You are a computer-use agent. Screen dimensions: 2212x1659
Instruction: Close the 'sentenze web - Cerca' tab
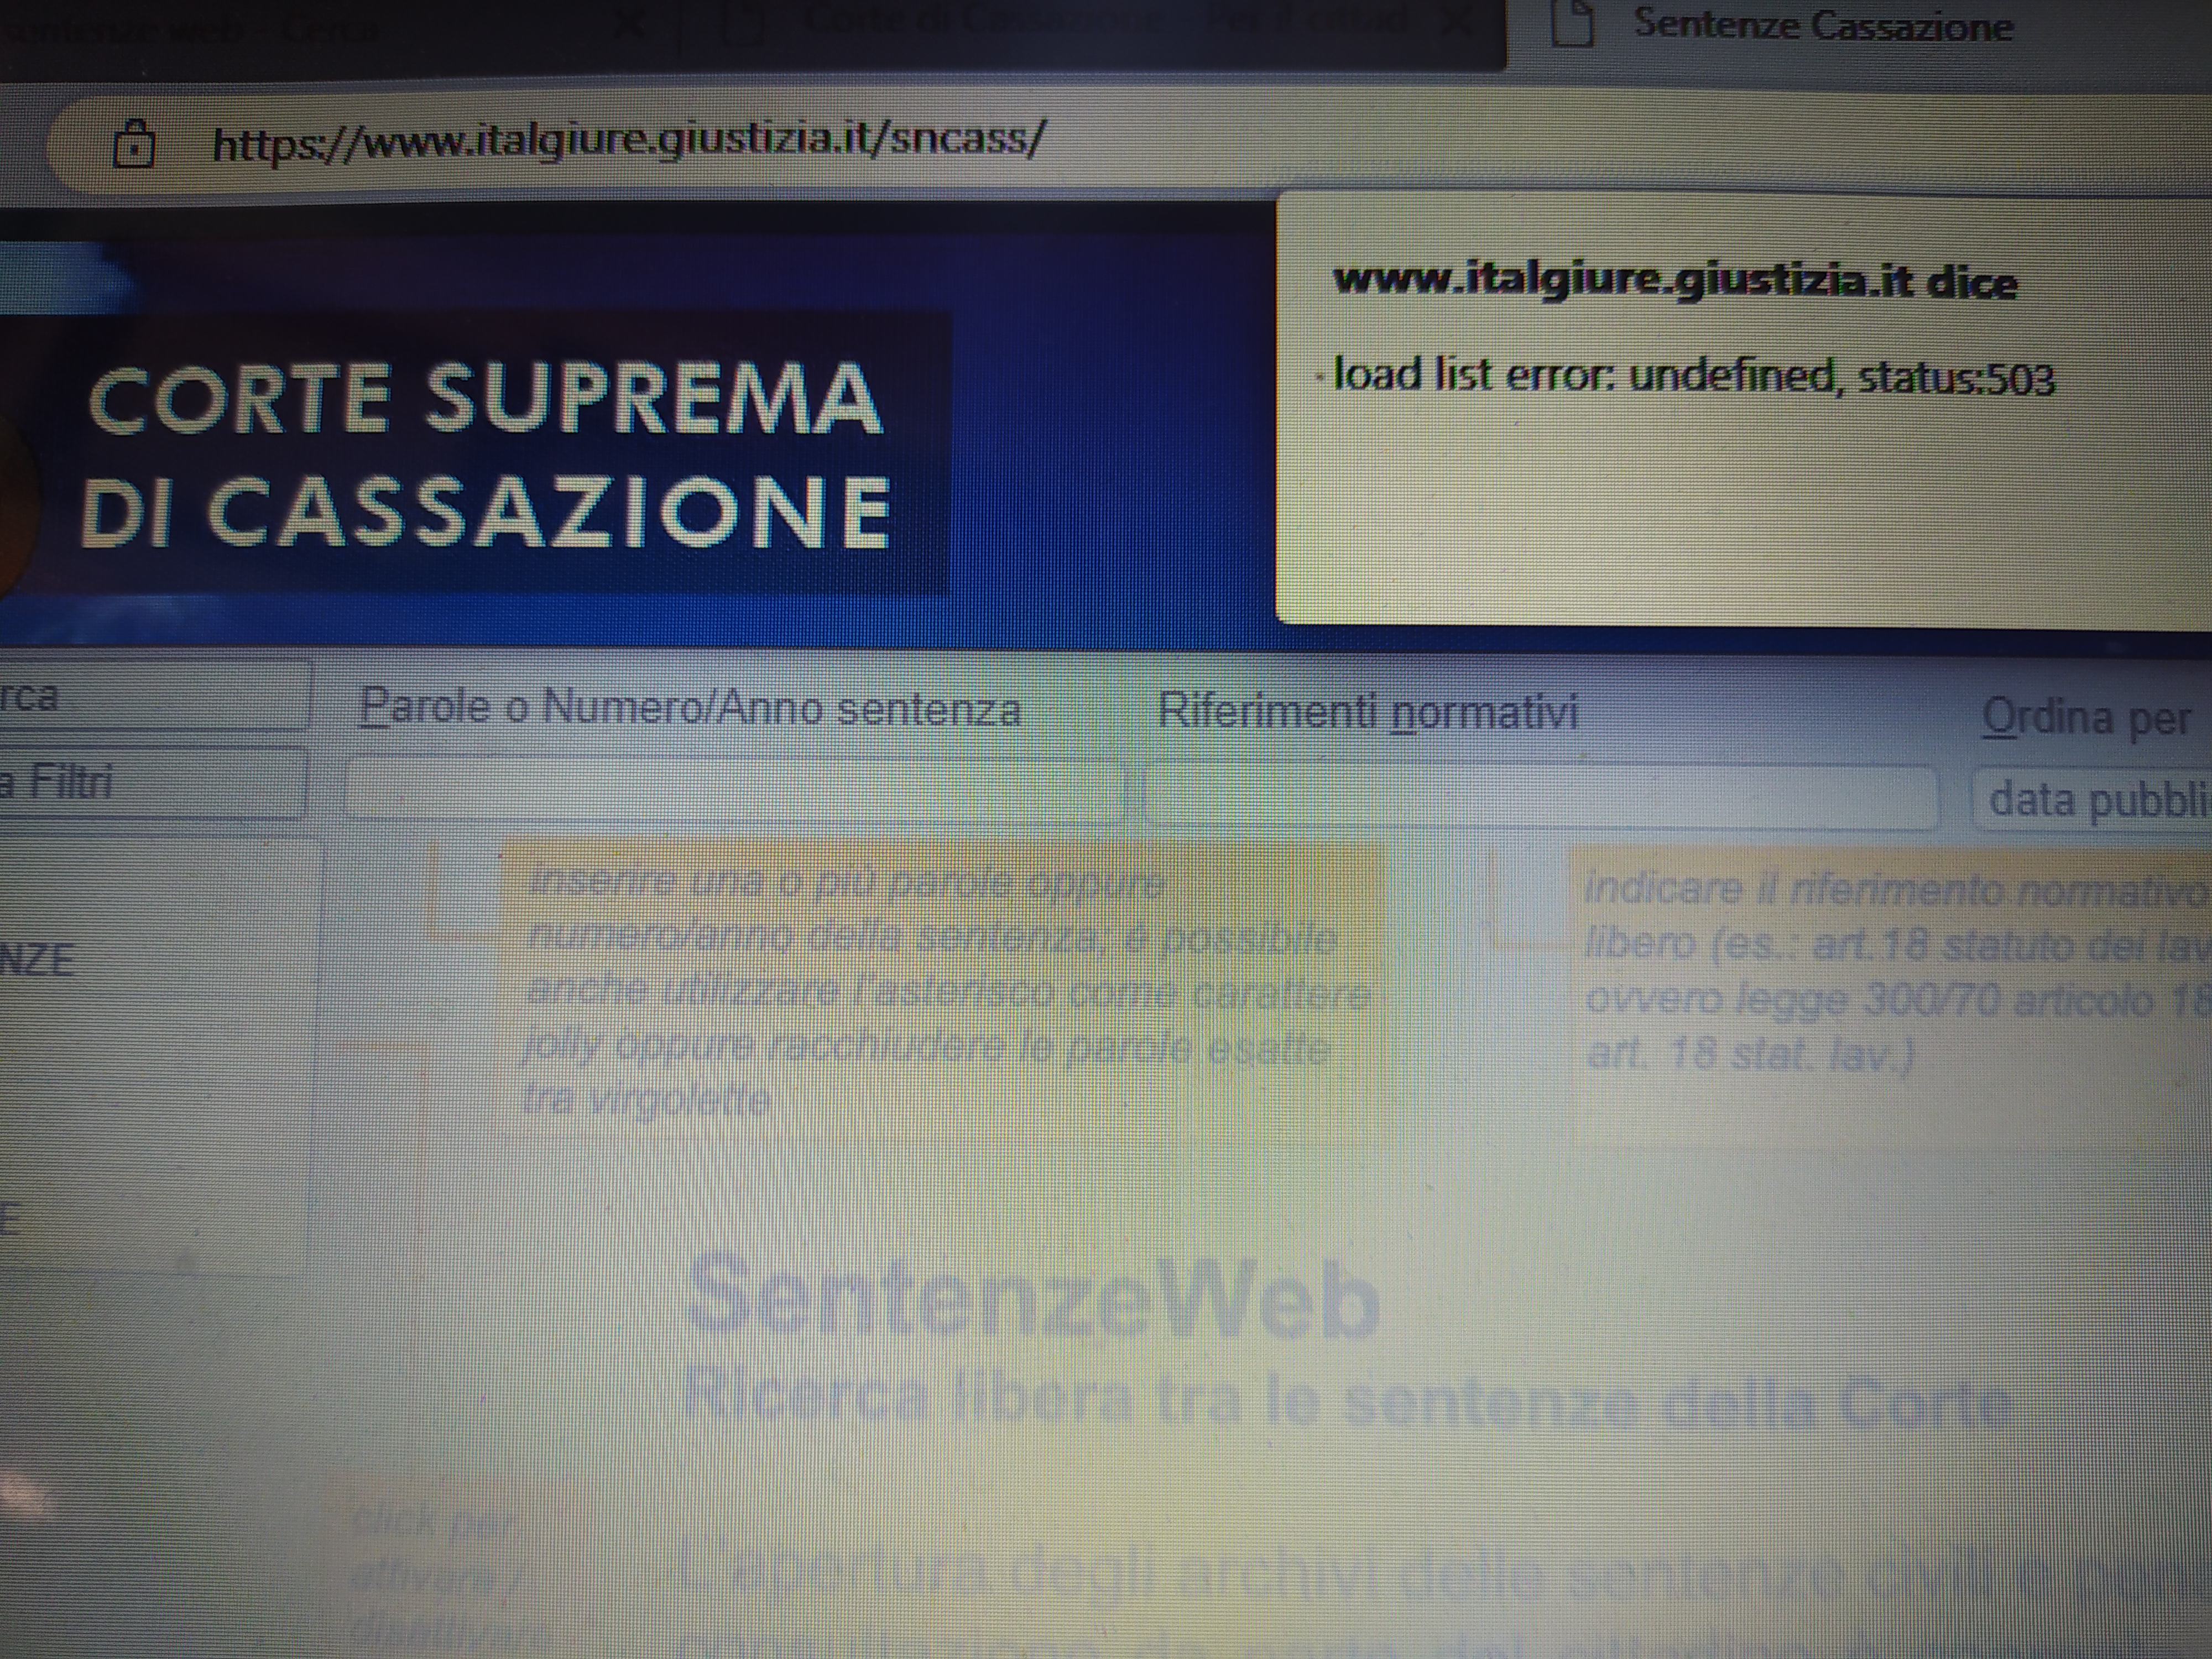click(629, 24)
